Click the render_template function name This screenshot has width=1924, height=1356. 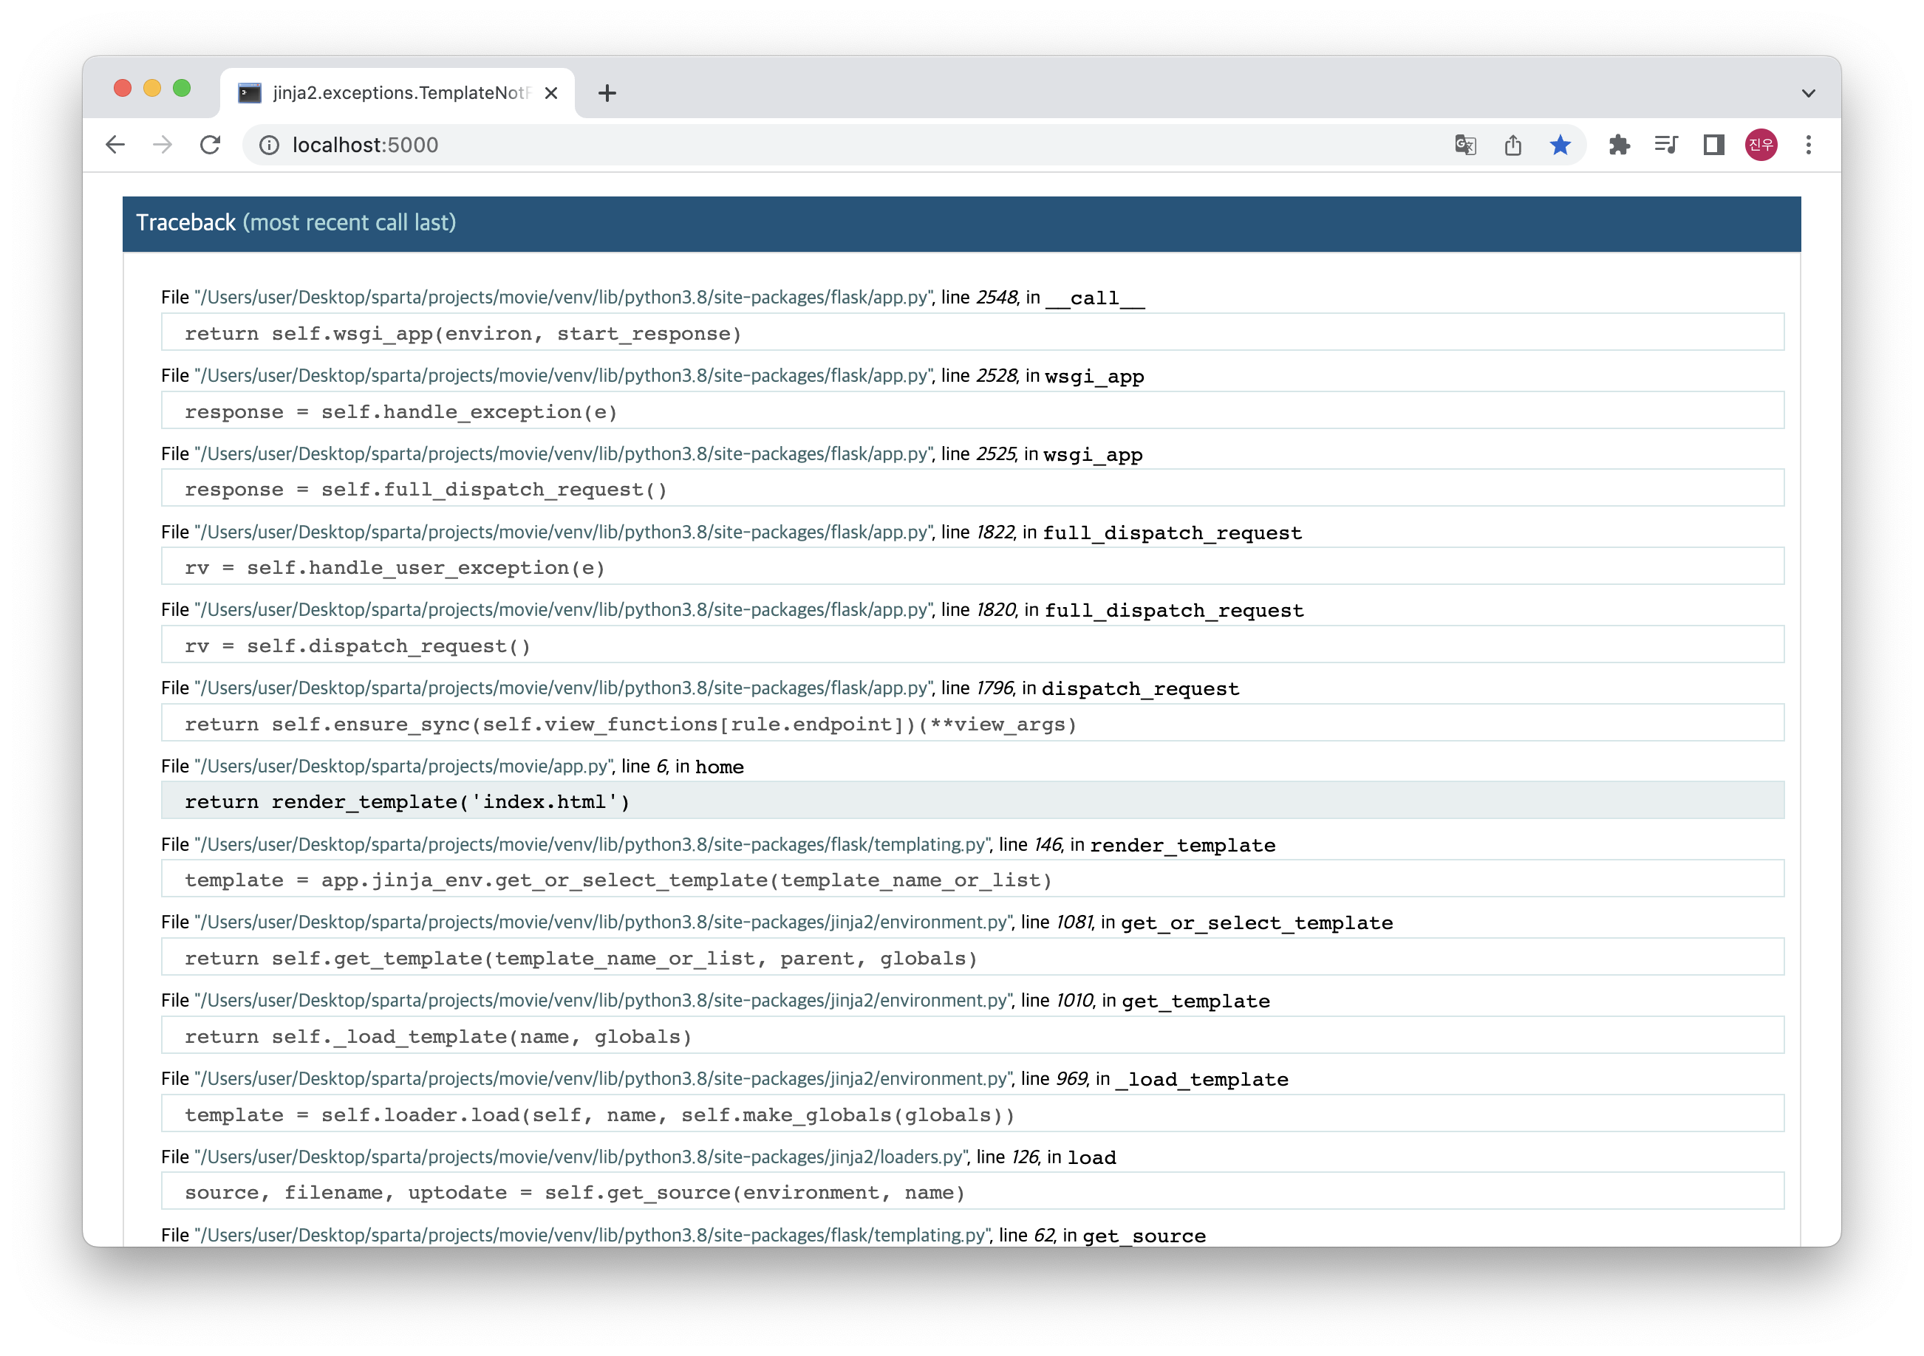[x=1183, y=845]
